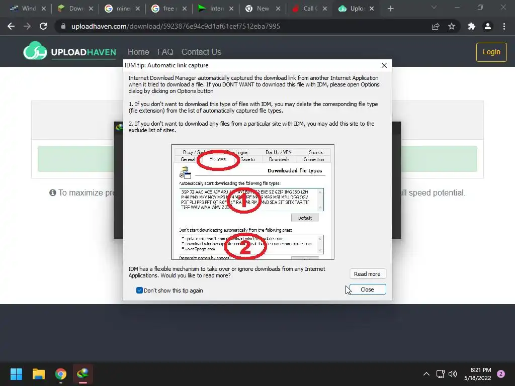Image resolution: width=515 pixels, height=386 pixels.
Task: Open the Windows Start menu
Action: 16,374
